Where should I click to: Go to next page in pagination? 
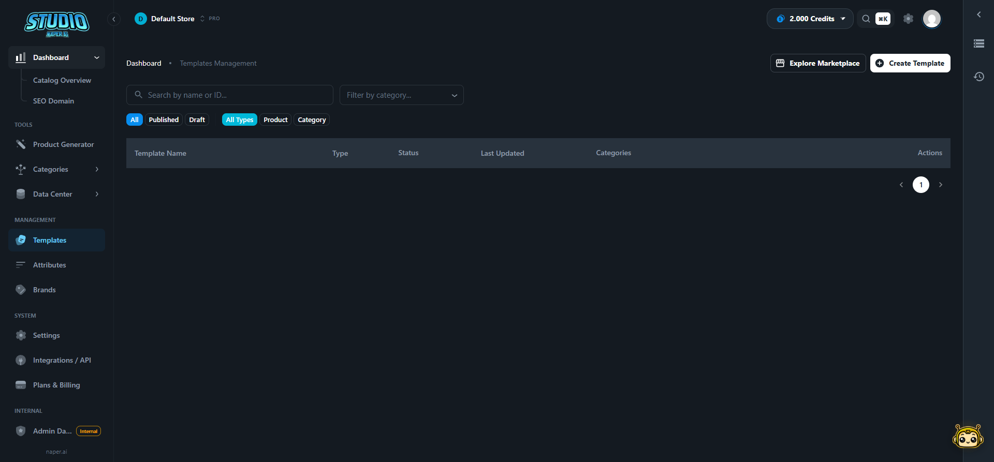(941, 185)
